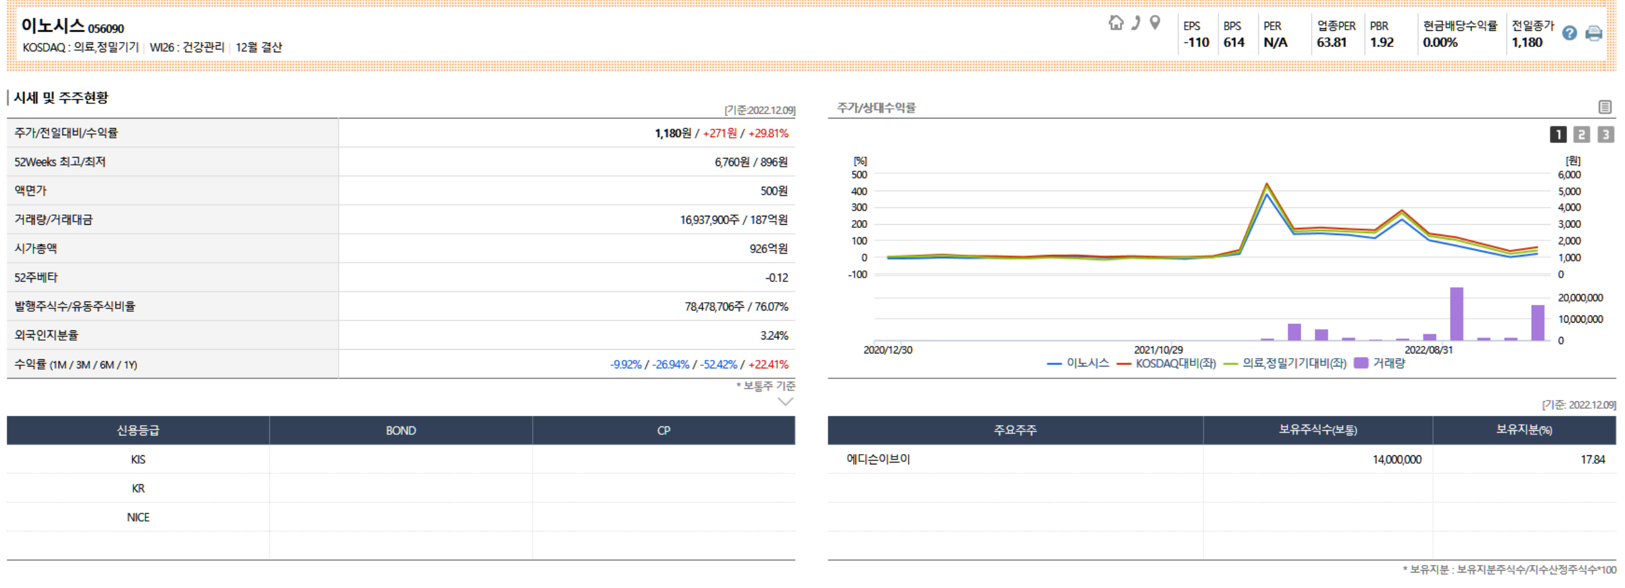This screenshot has height=588, width=1625.
Task: Click the 6,760원 / 896원 value
Action: tap(751, 162)
